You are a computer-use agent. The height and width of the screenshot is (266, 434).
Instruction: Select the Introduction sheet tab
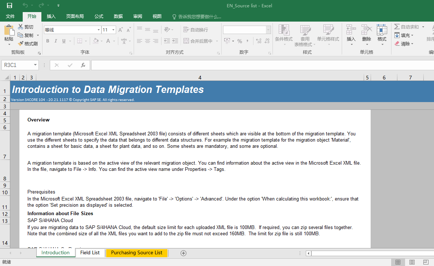[x=55, y=253]
